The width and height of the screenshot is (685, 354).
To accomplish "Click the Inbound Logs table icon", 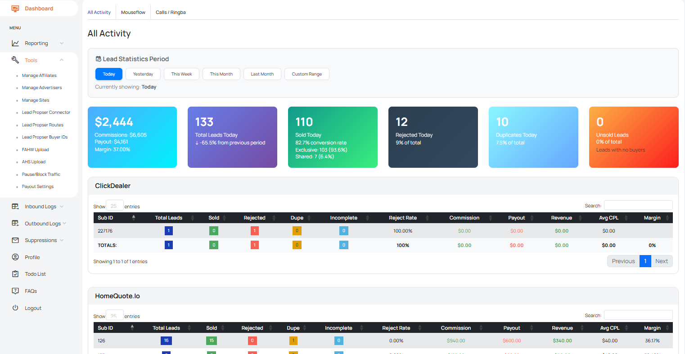I will tap(15, 206).
